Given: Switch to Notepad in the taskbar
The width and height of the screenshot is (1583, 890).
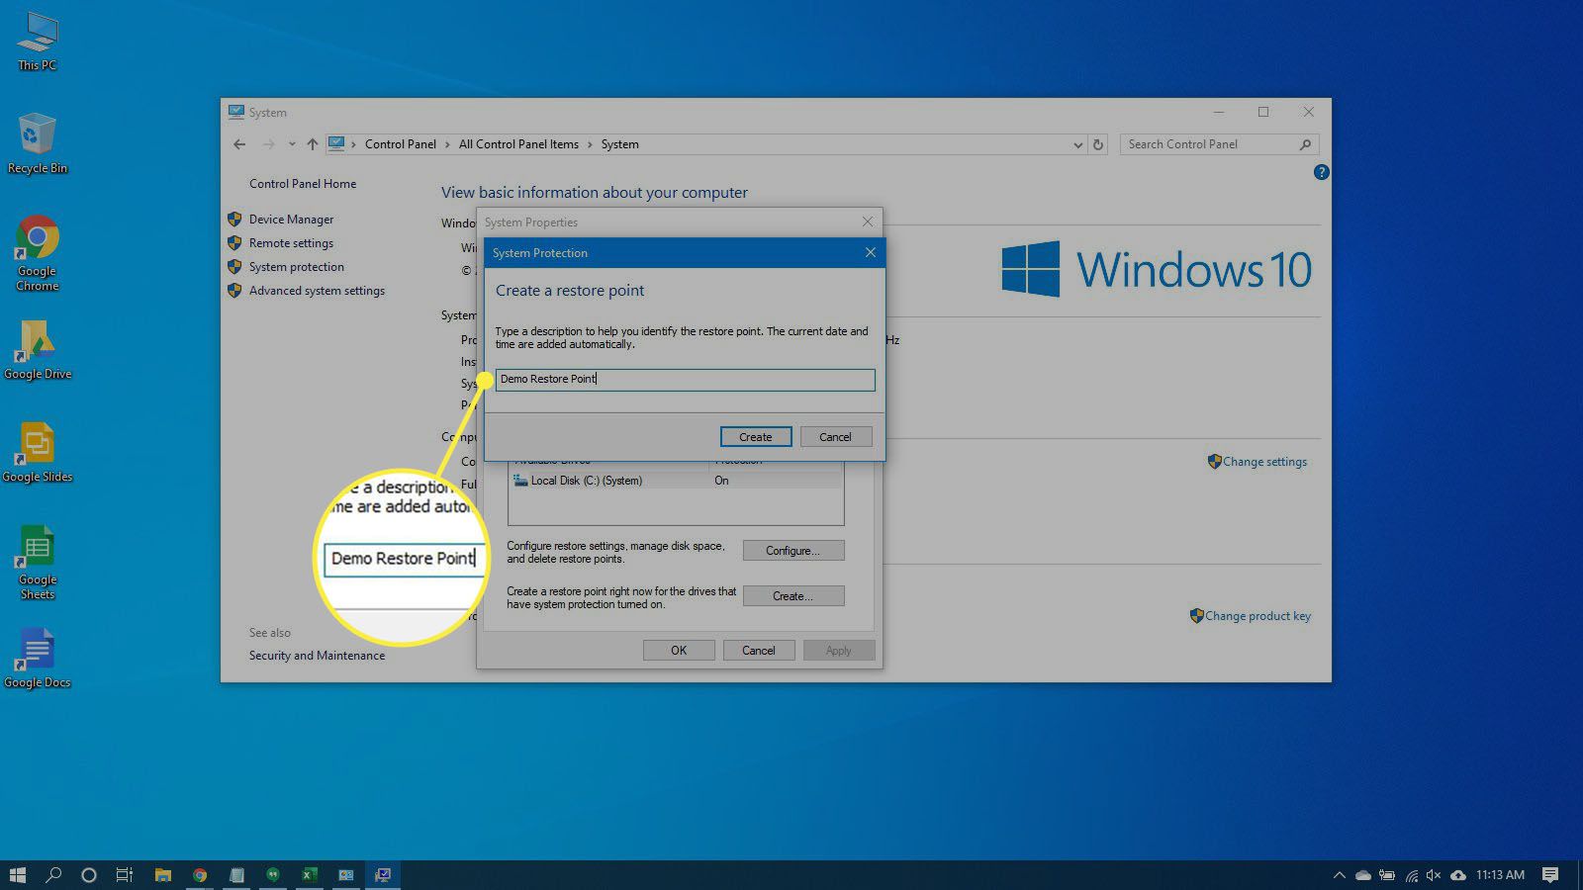Looking at the screenshot, I should [x=236, y=874].
